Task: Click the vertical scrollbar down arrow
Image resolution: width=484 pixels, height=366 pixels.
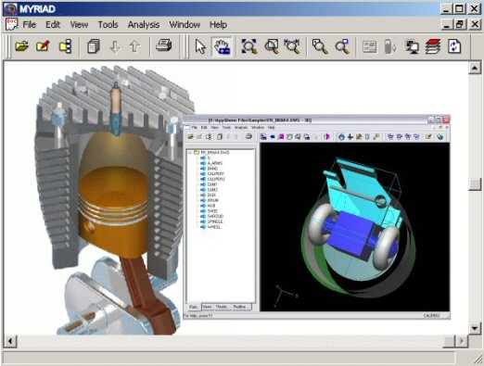Action: pos(475,328)
